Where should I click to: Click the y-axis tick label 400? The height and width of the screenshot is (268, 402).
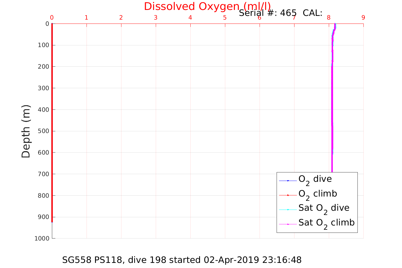click(43, 109)
